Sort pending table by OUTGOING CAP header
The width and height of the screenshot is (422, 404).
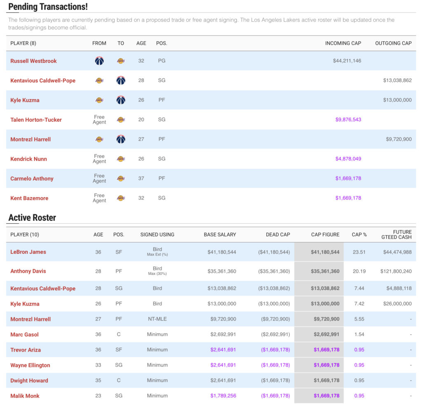tap(393, 43)
